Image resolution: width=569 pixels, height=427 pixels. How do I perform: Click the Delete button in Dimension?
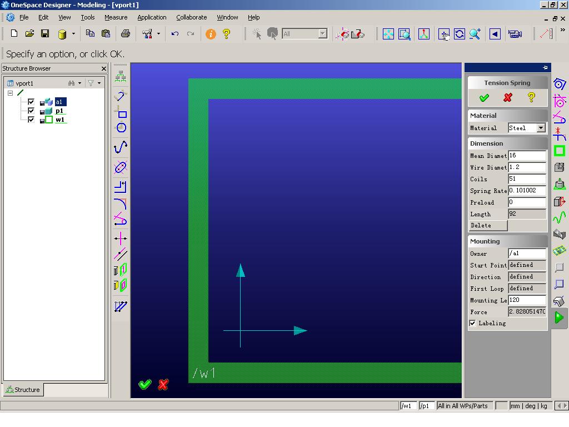click(488, 226)
